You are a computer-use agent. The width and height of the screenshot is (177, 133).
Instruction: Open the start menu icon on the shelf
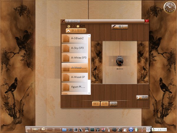[x=28, y=129]
